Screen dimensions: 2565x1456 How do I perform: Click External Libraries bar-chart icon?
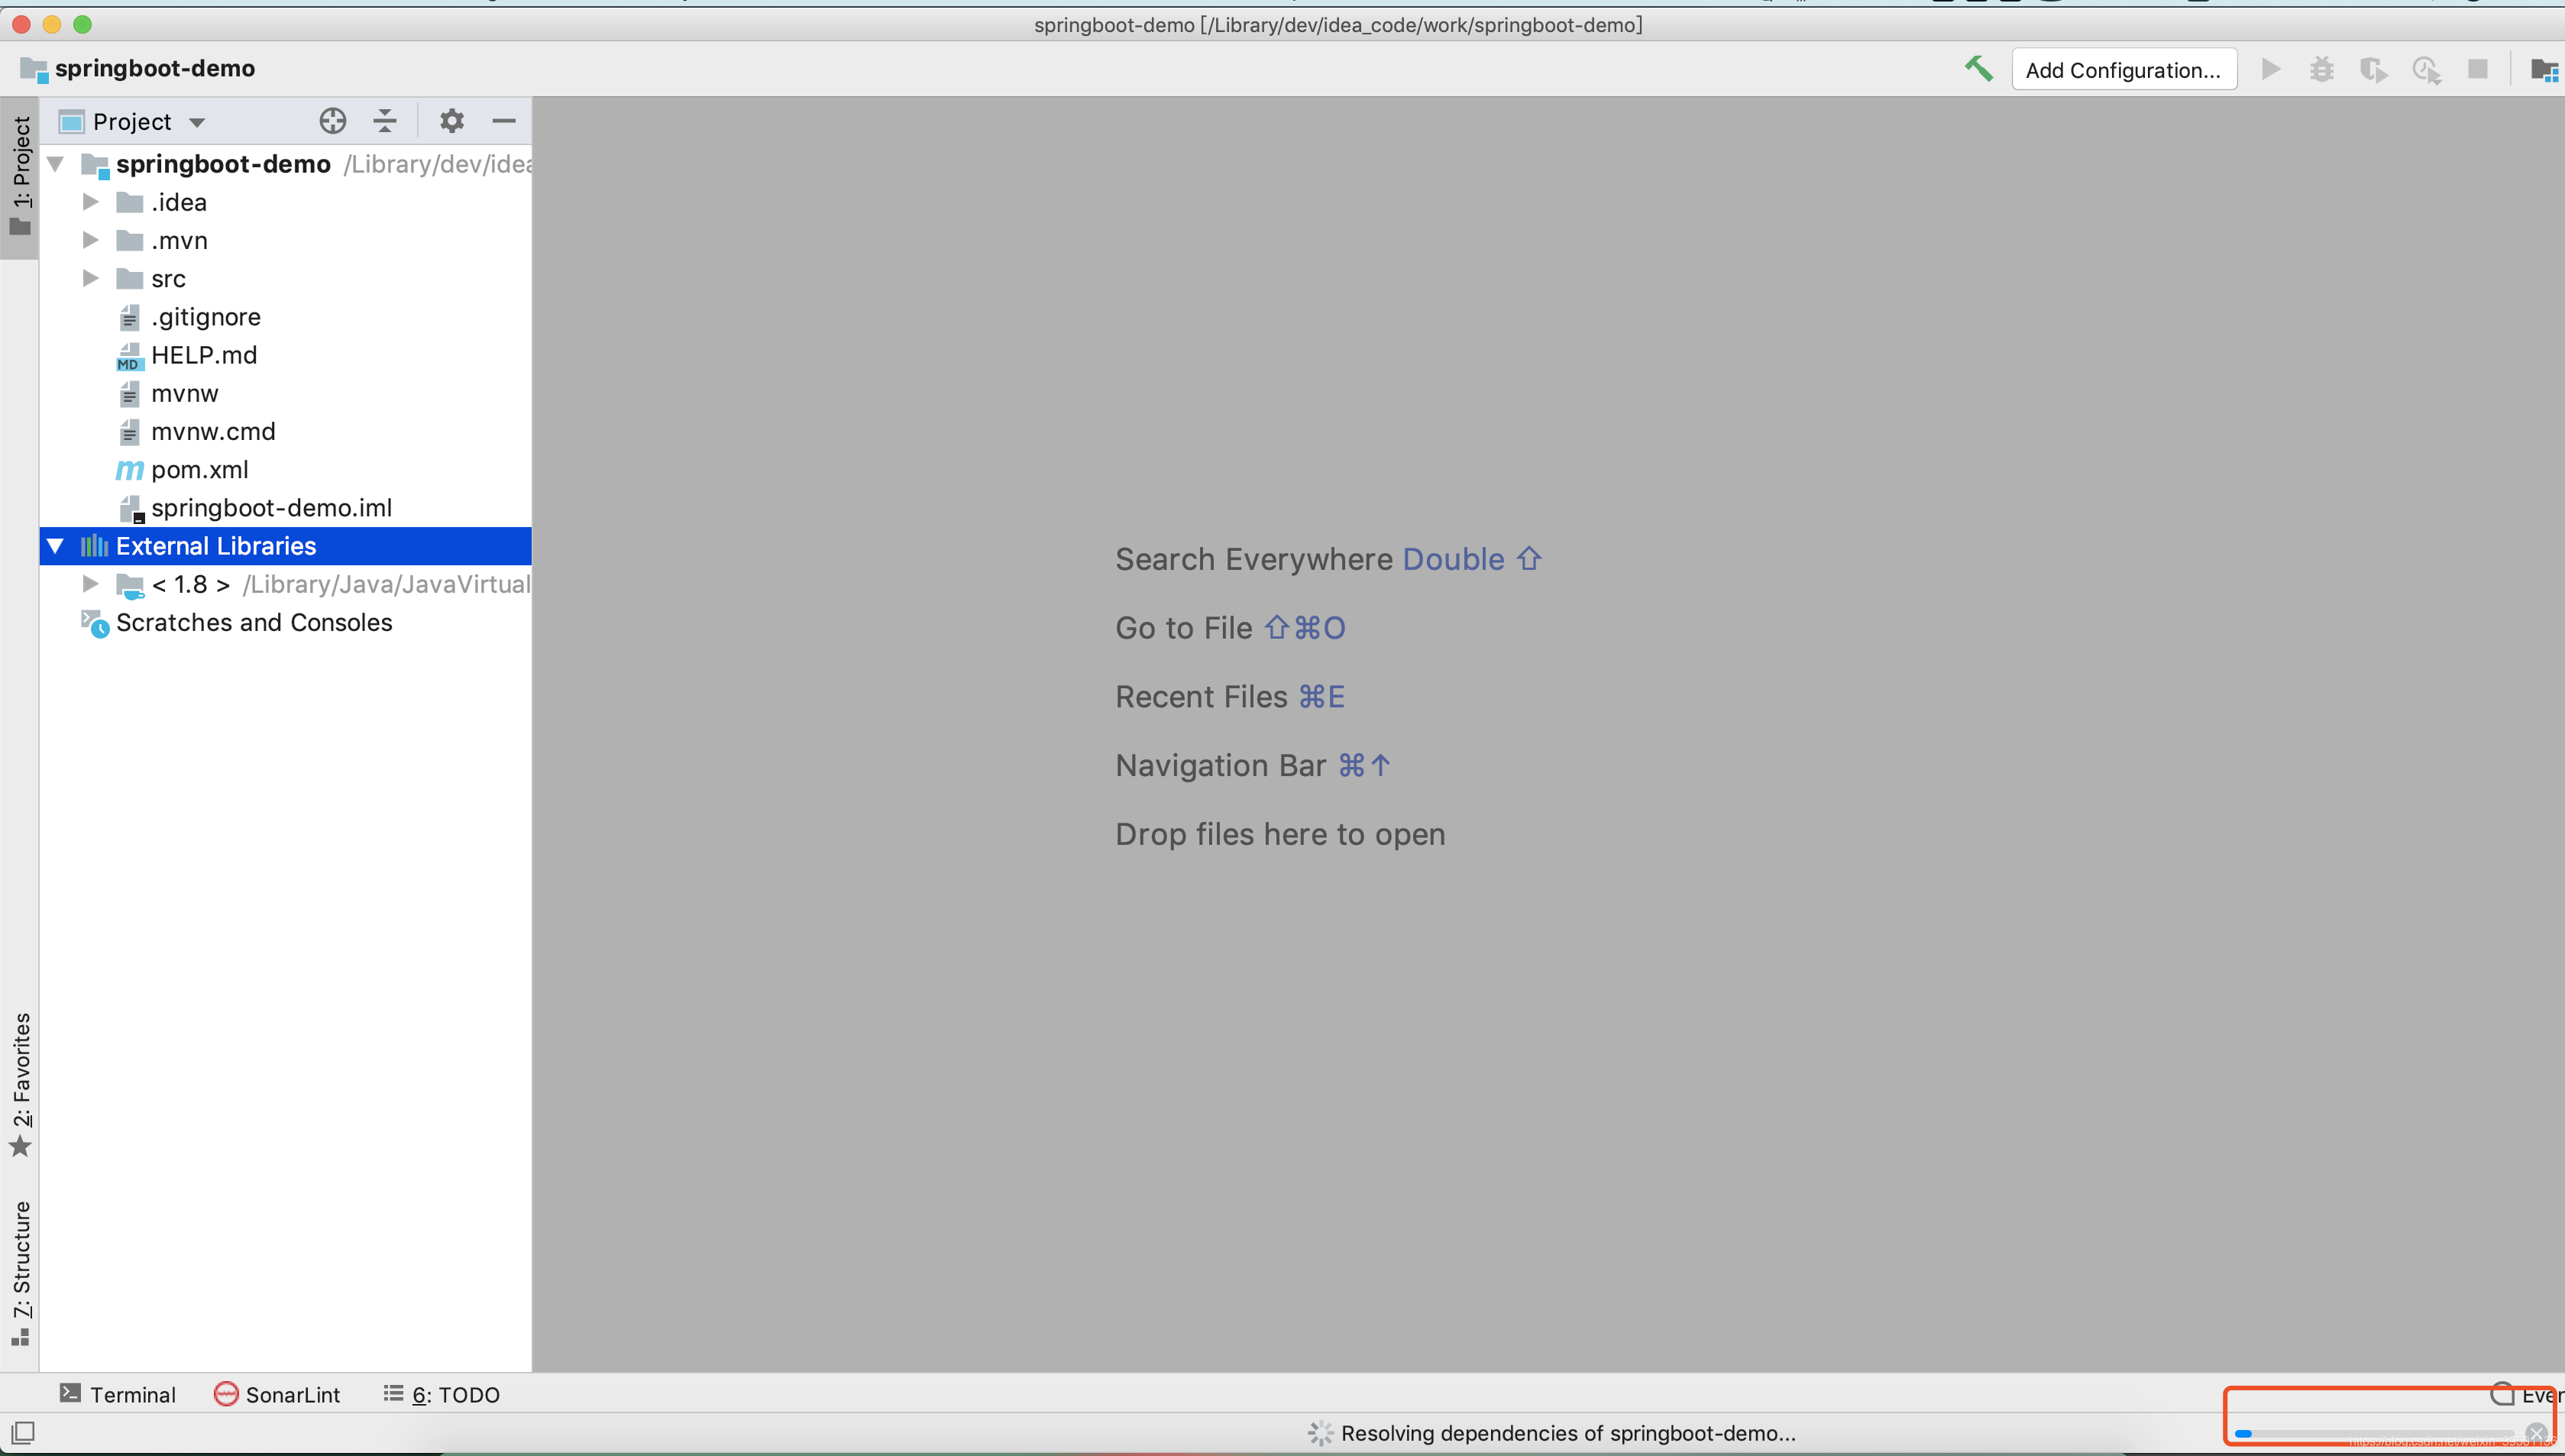pos(94,546)
